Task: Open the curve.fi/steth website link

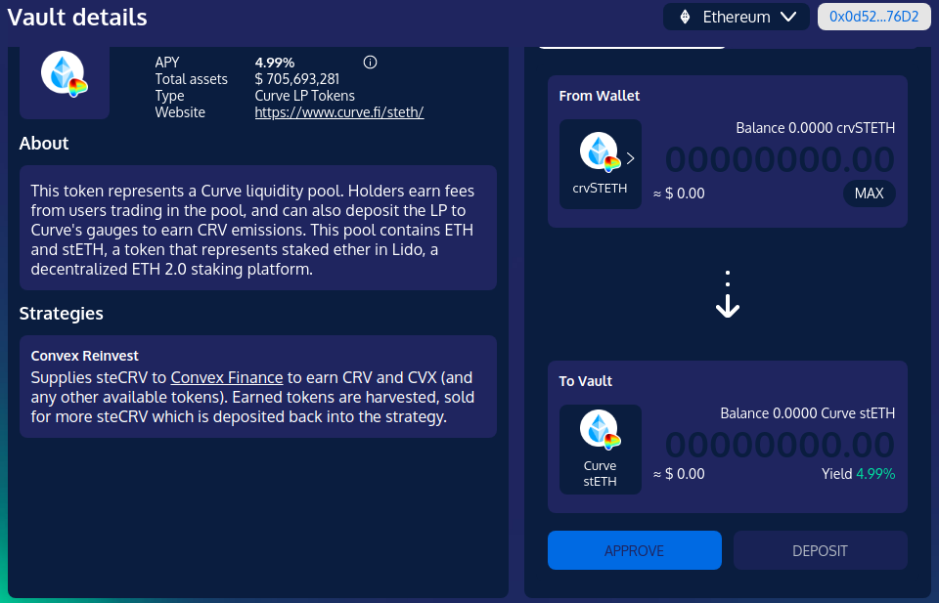Action: click(x=339, y=112)
